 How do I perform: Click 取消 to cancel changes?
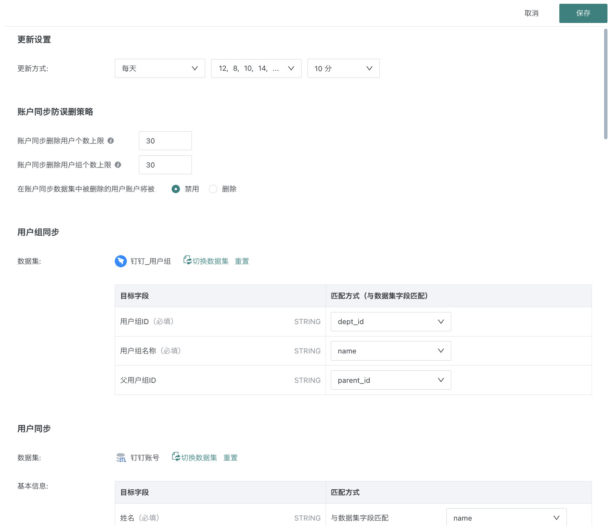[x=531, y=14]
